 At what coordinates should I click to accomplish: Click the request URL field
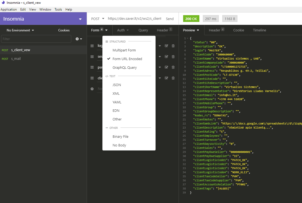[135, 18]
